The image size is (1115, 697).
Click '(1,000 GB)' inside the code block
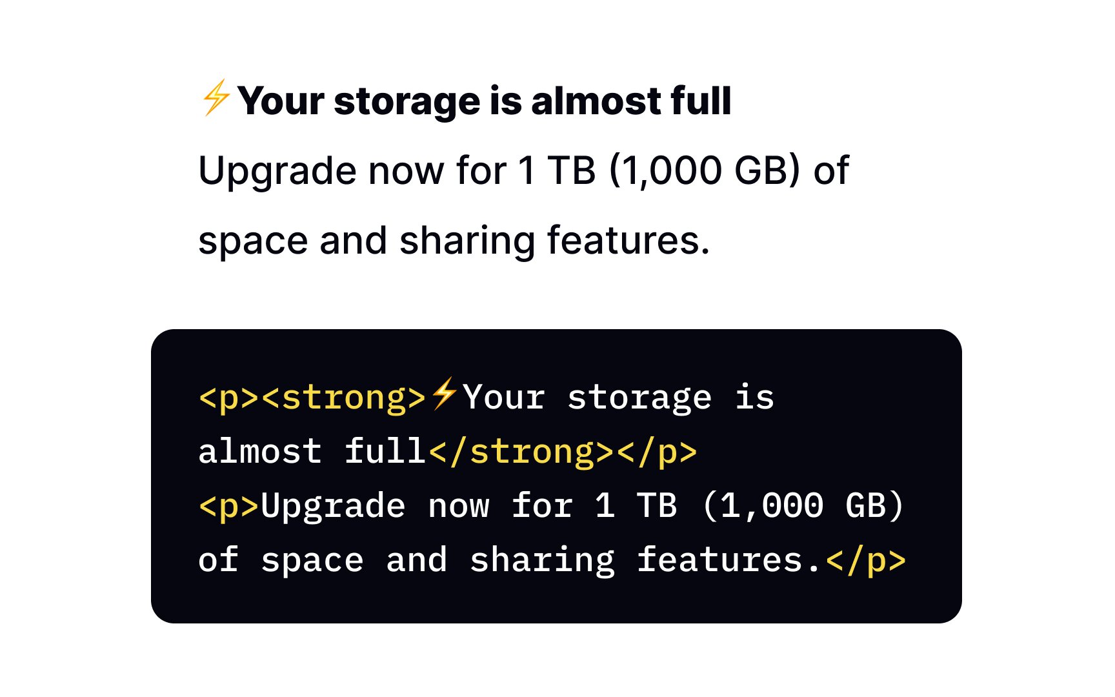[803, 506]
